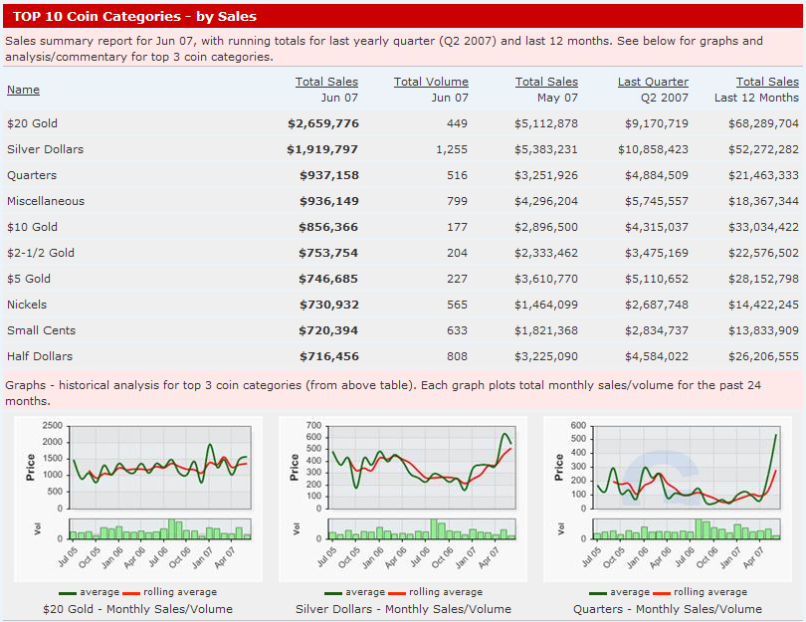The image size is (806, 622).
Task: Click Total Sales May 07 column header
Action: 546,82
